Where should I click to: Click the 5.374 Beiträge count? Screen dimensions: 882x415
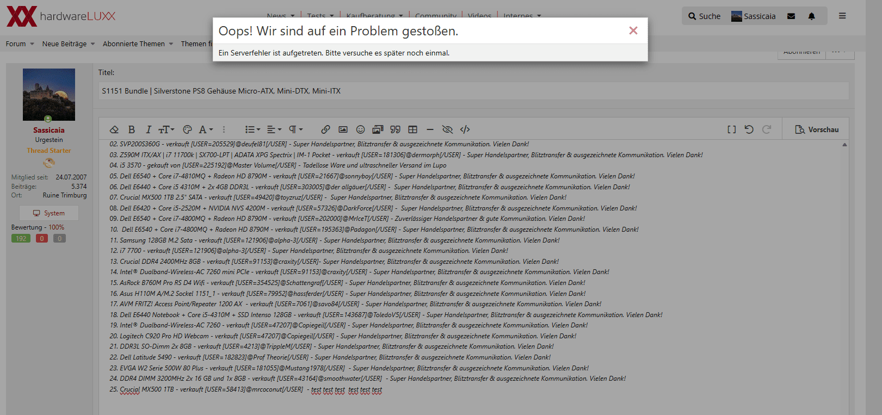(x=79, y=187)
